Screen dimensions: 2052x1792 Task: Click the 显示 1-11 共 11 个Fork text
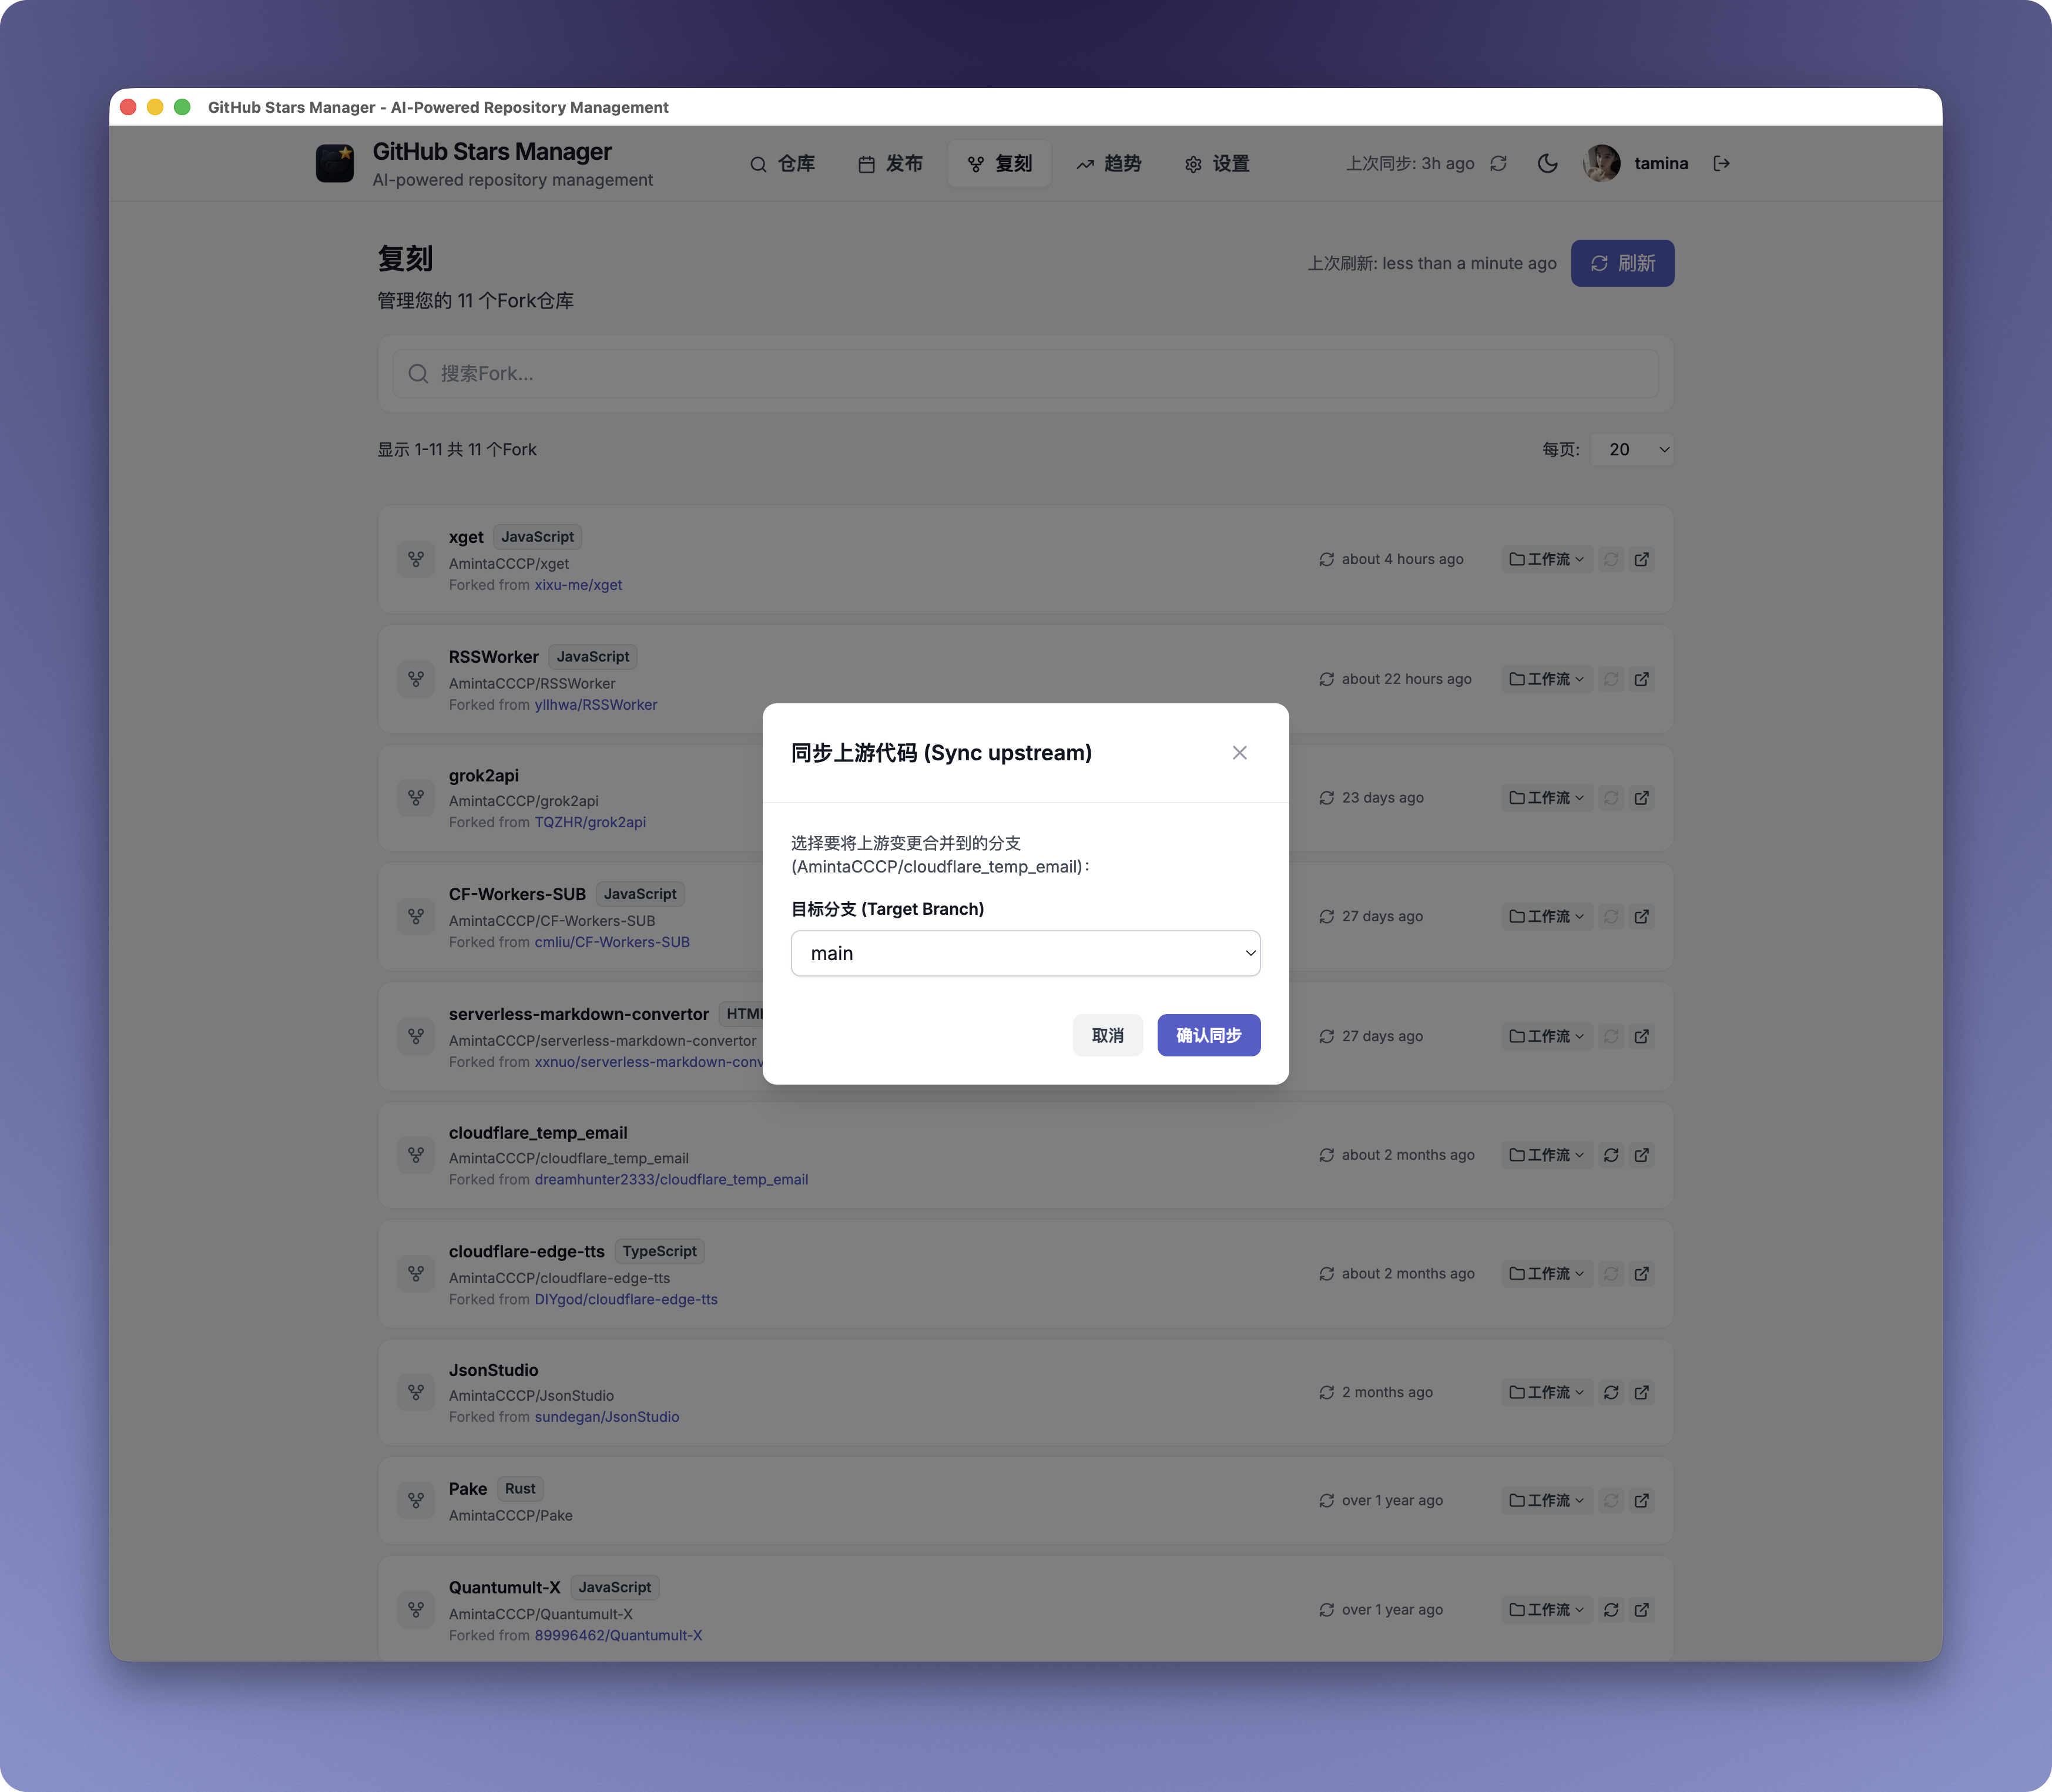coord(457,450)
